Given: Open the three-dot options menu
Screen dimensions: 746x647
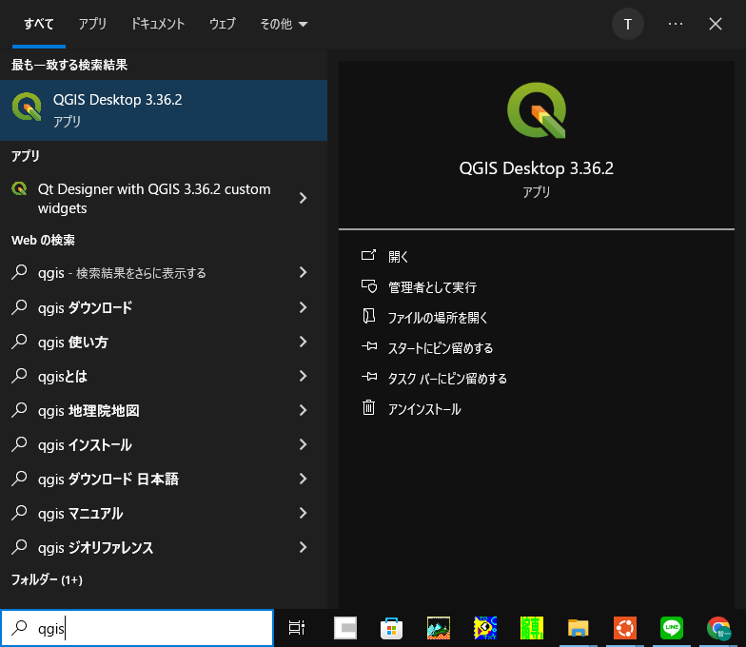Looking at the screenshot, I should coord(676,24).
